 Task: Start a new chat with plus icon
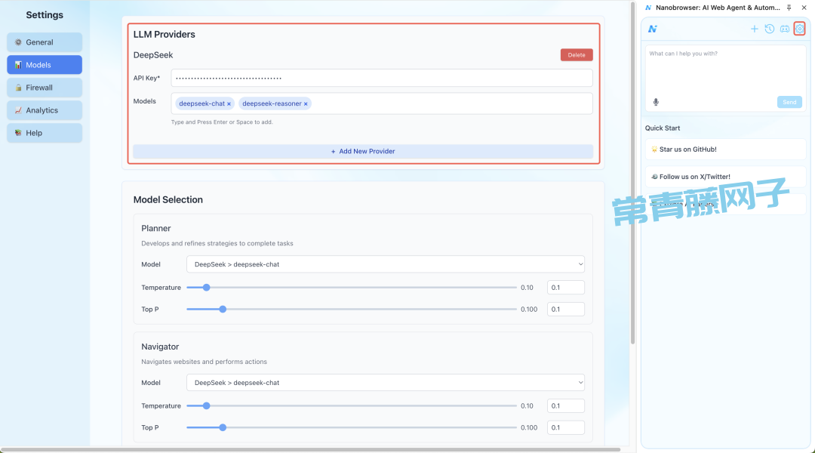[754, 29]
